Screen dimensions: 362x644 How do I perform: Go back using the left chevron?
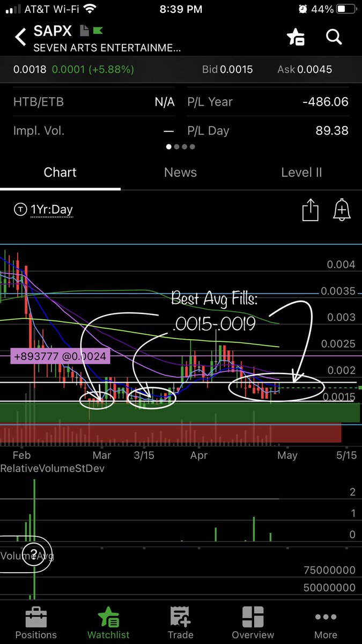tap(20, 37)
